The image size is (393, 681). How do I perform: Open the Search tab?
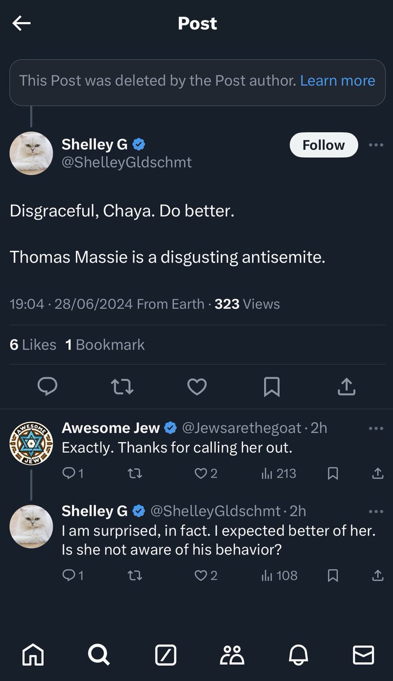point(99,655)
